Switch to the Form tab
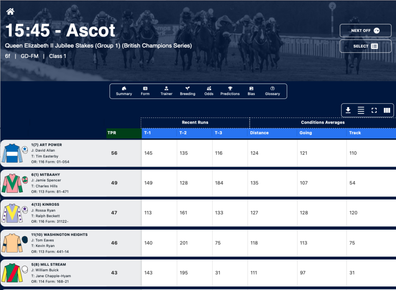The width and height of the screenshot is (396, 290). (145, 91)
